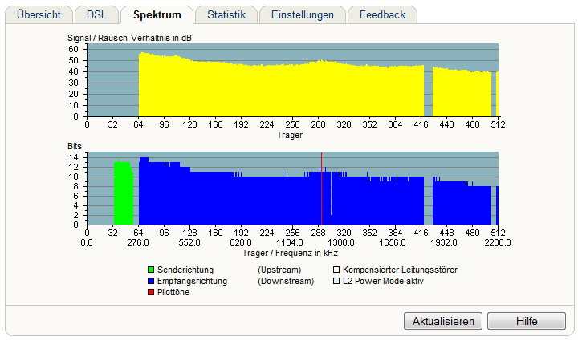Click the green upstream block in the Bits chart

tap(122, 194)
